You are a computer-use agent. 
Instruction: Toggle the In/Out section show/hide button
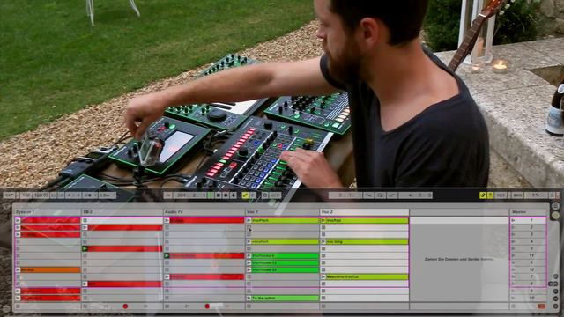pos(556,276)
